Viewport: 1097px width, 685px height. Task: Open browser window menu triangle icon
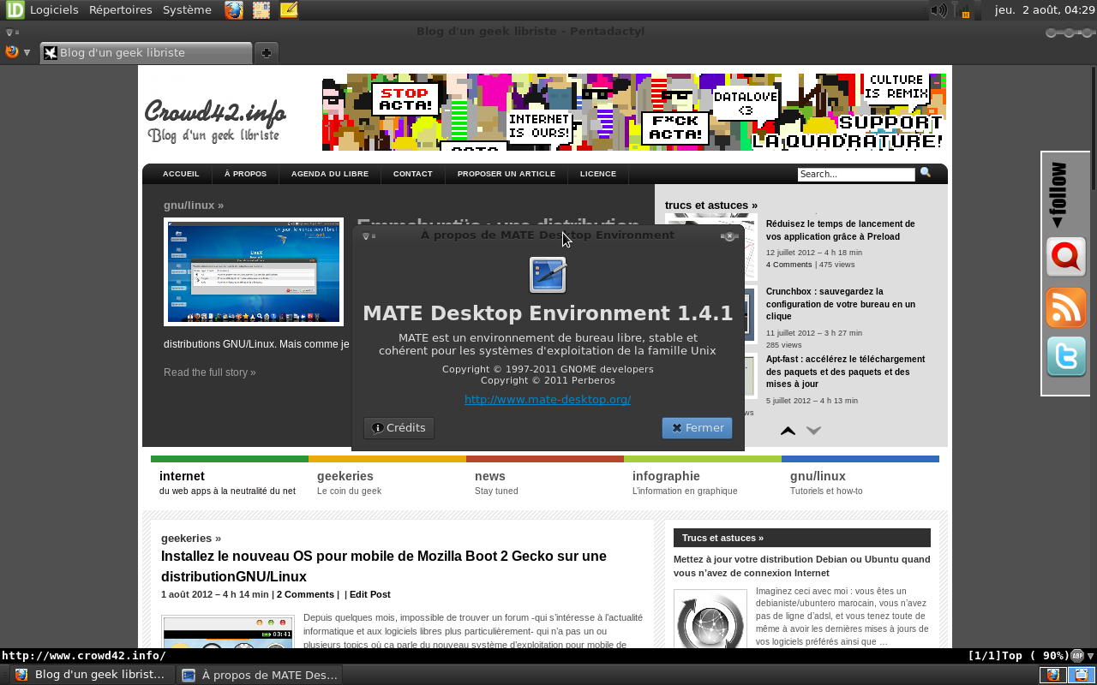[9, 32]
